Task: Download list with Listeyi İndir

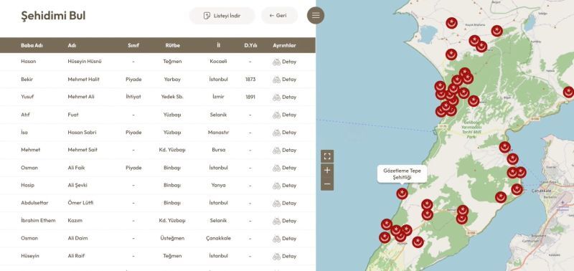Action: pyautogui.click(x=222, y=16)
